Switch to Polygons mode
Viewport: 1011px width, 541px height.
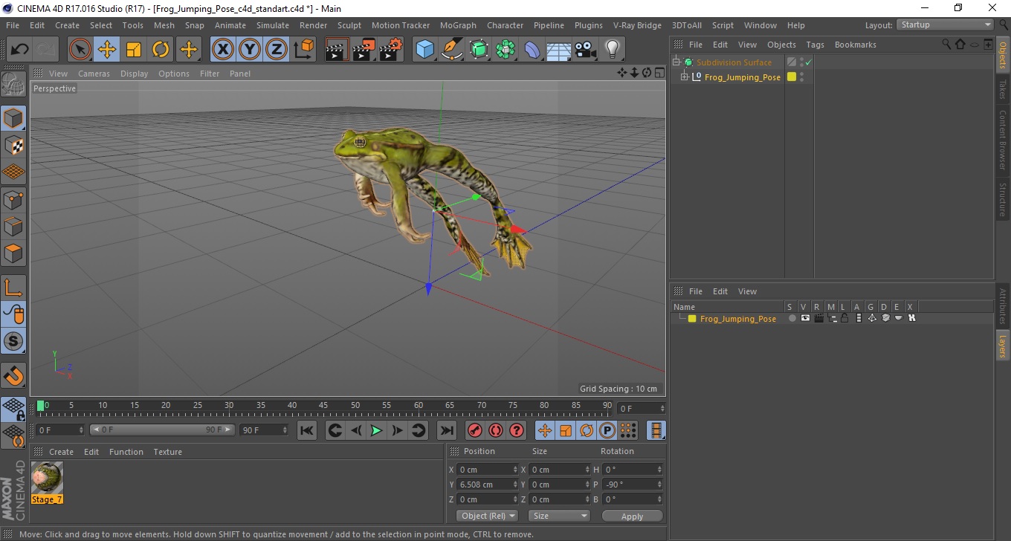coord(13,253)
